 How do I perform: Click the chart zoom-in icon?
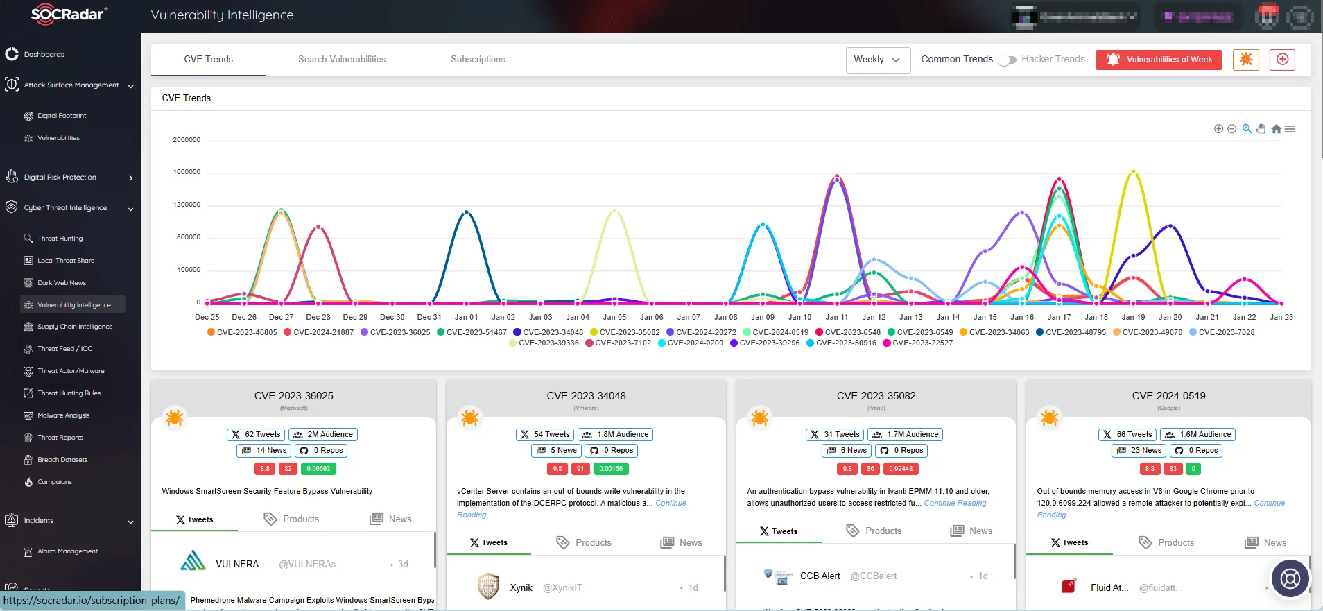coord(1218,129)
